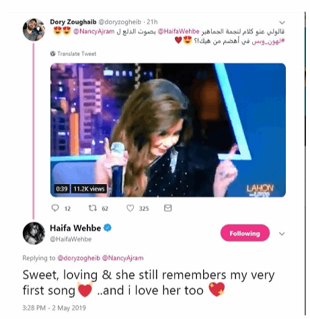Screen dimensions: 310x319
Task: Open @NancyAjram mention in Dory's tweet
Action: 94,31
